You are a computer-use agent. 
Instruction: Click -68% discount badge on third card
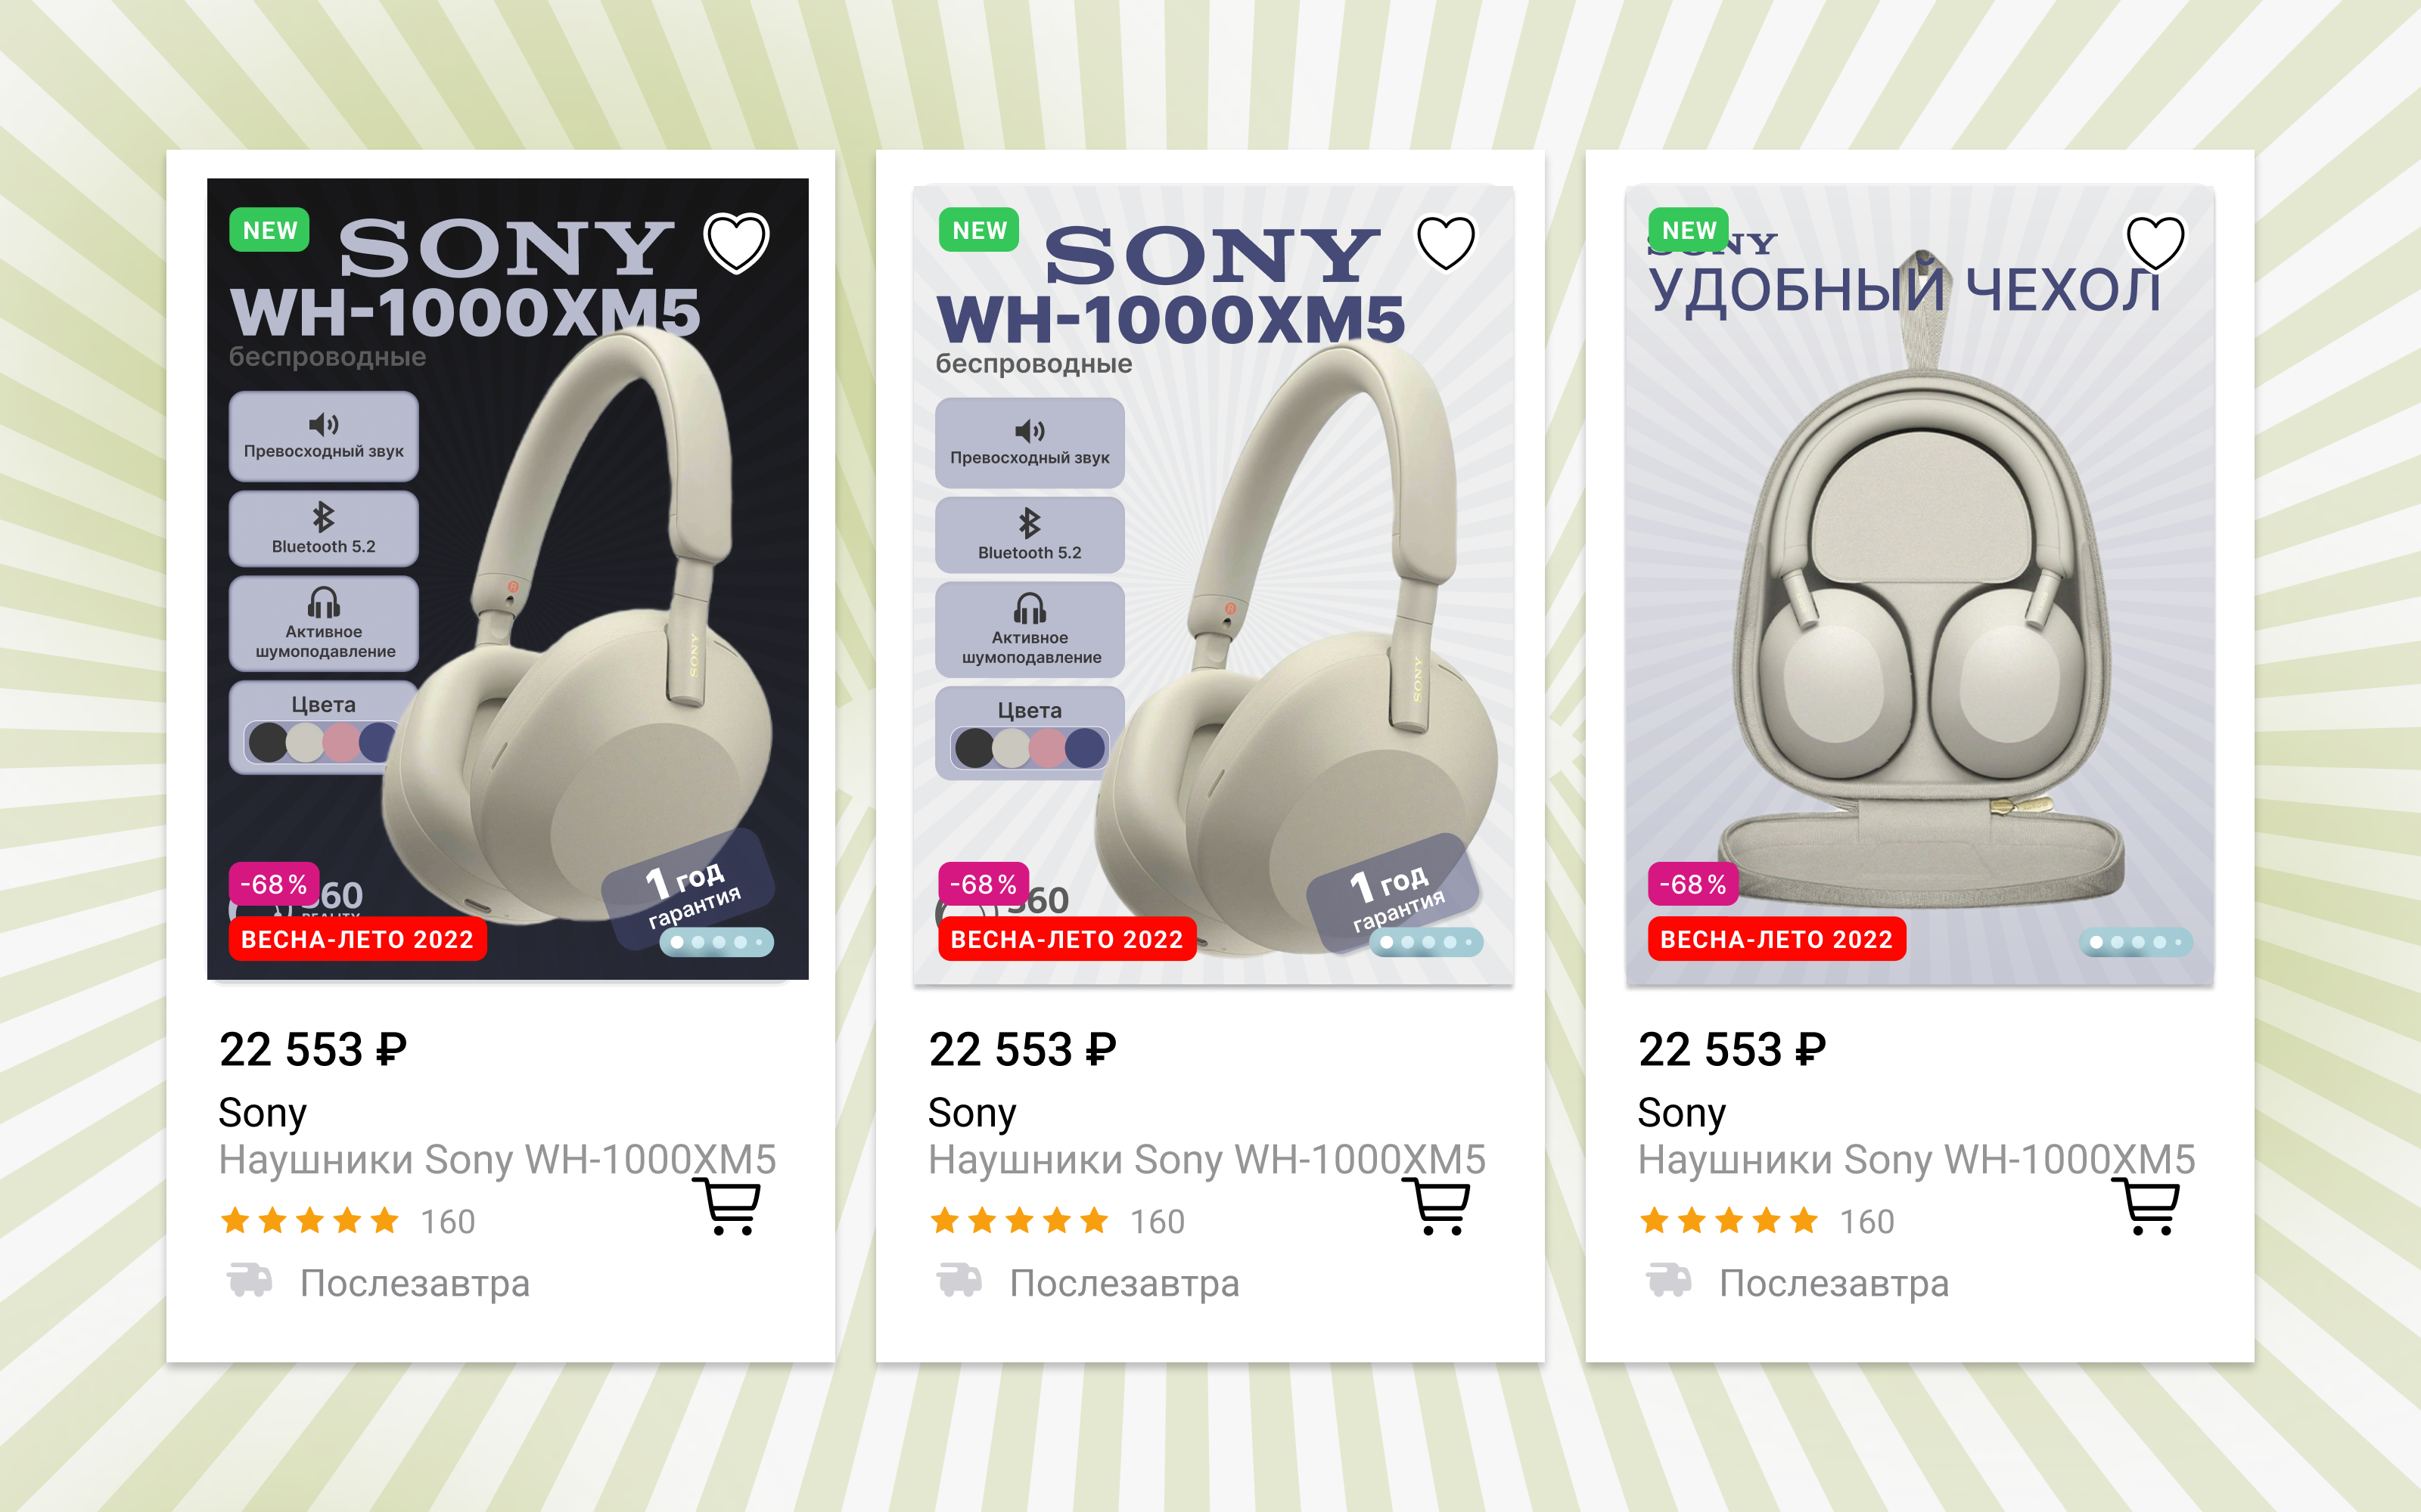pyautogui.click(x=1692, y=884)
